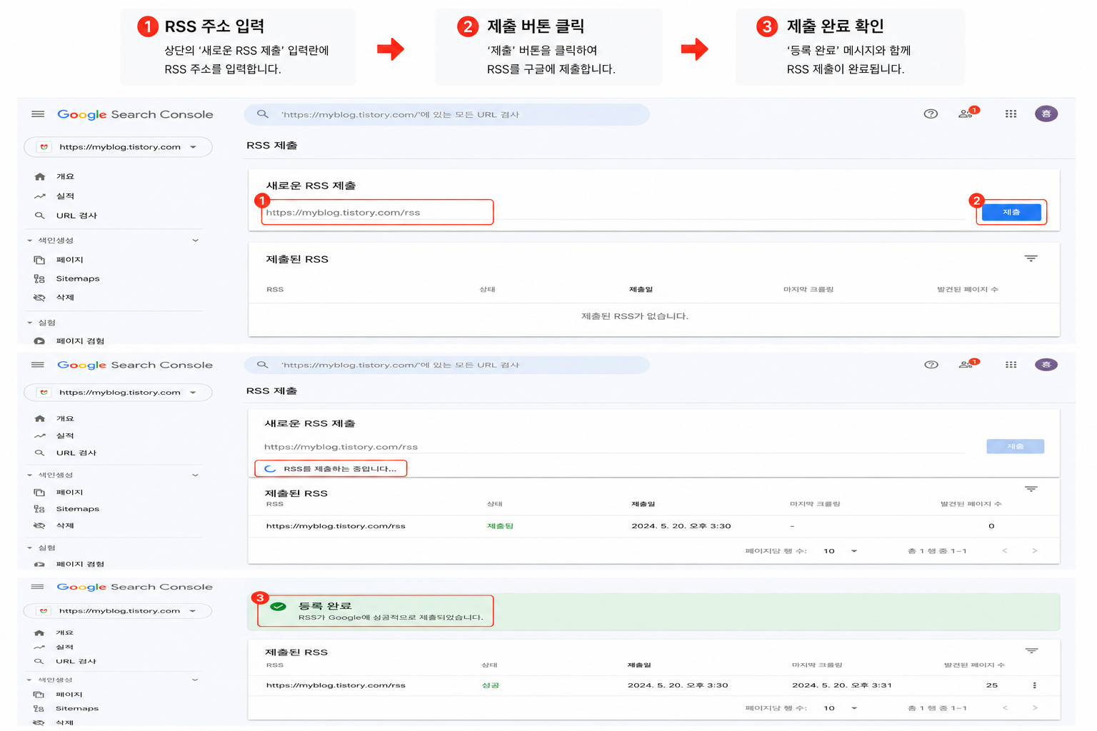1097x731 pixels.
Task: Open user management icon in the top screenshot
Action: click(966, 114)
